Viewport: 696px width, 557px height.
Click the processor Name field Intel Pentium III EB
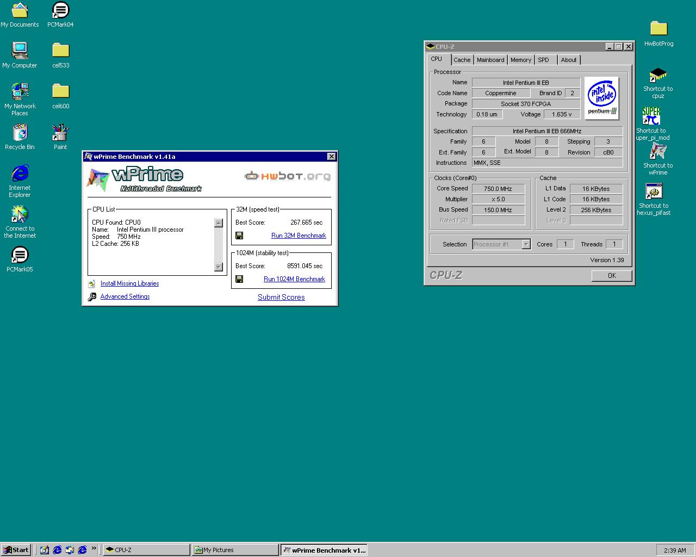(526, 83)
